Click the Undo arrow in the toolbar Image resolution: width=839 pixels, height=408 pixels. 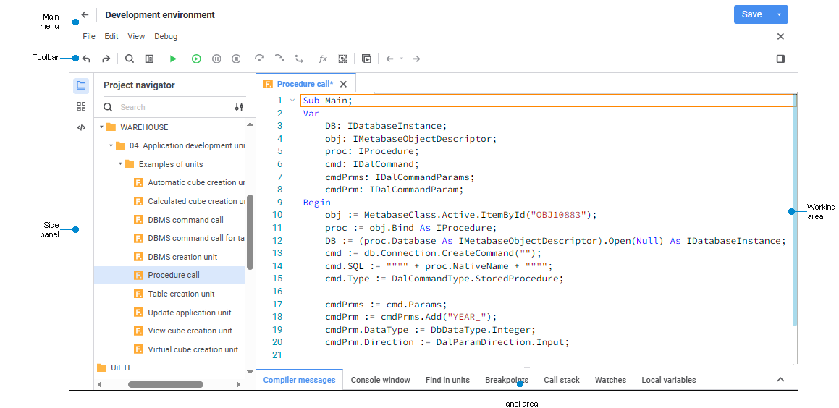point(87,59)
